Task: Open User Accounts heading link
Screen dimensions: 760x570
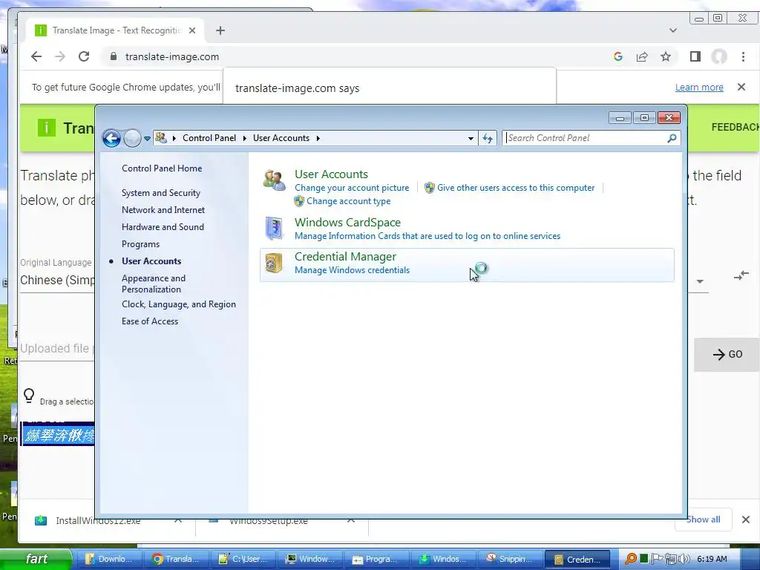Action: click(331, 174)
